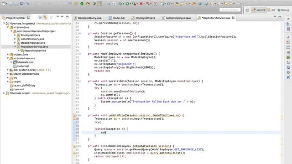Fold the persistData method at line 35
Image resolution: width=292 pixels, height=164 pixels.
pos(80,81)
